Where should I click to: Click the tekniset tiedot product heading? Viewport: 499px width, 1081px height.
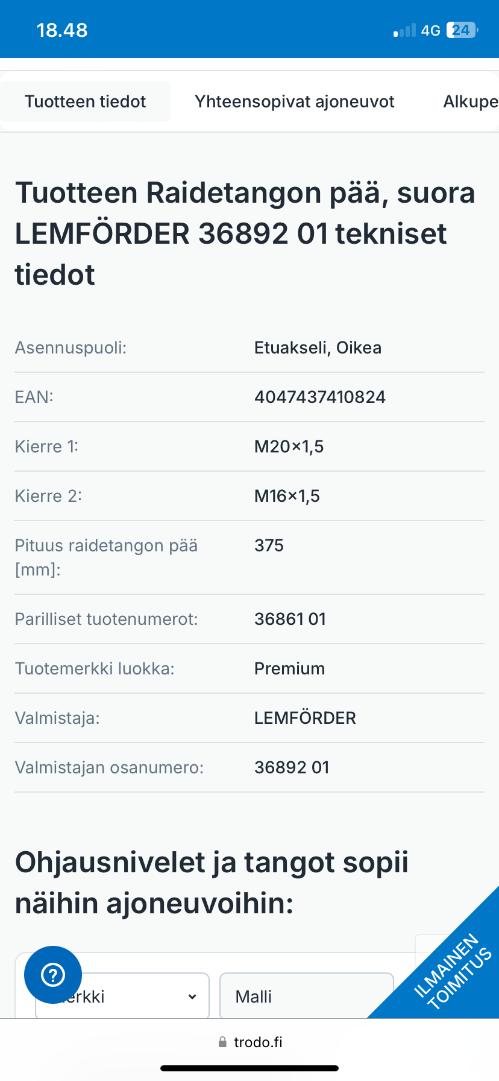pos(245,233)
